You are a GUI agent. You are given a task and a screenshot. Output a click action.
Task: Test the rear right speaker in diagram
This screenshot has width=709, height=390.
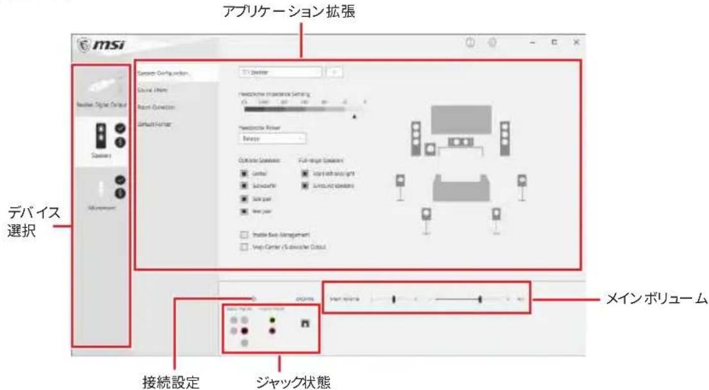pos(496,220)
